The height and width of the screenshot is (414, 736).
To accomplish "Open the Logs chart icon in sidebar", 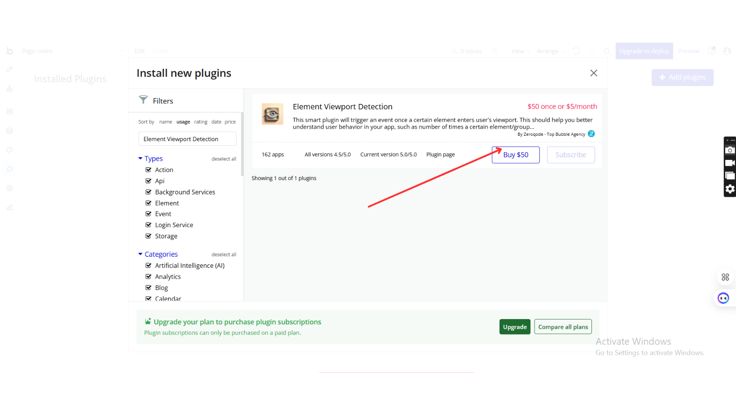I will [x=9, y=207].
